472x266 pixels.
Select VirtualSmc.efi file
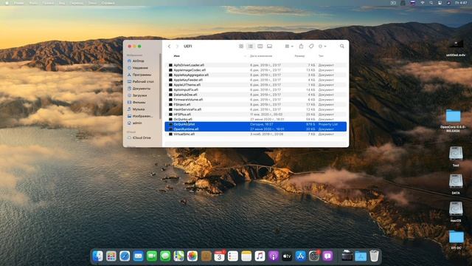point(256,134)
